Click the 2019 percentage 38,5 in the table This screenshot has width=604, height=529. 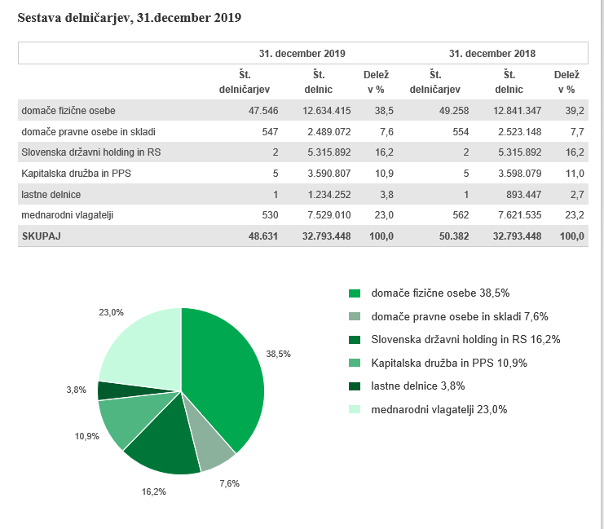[x=384, y=111]
